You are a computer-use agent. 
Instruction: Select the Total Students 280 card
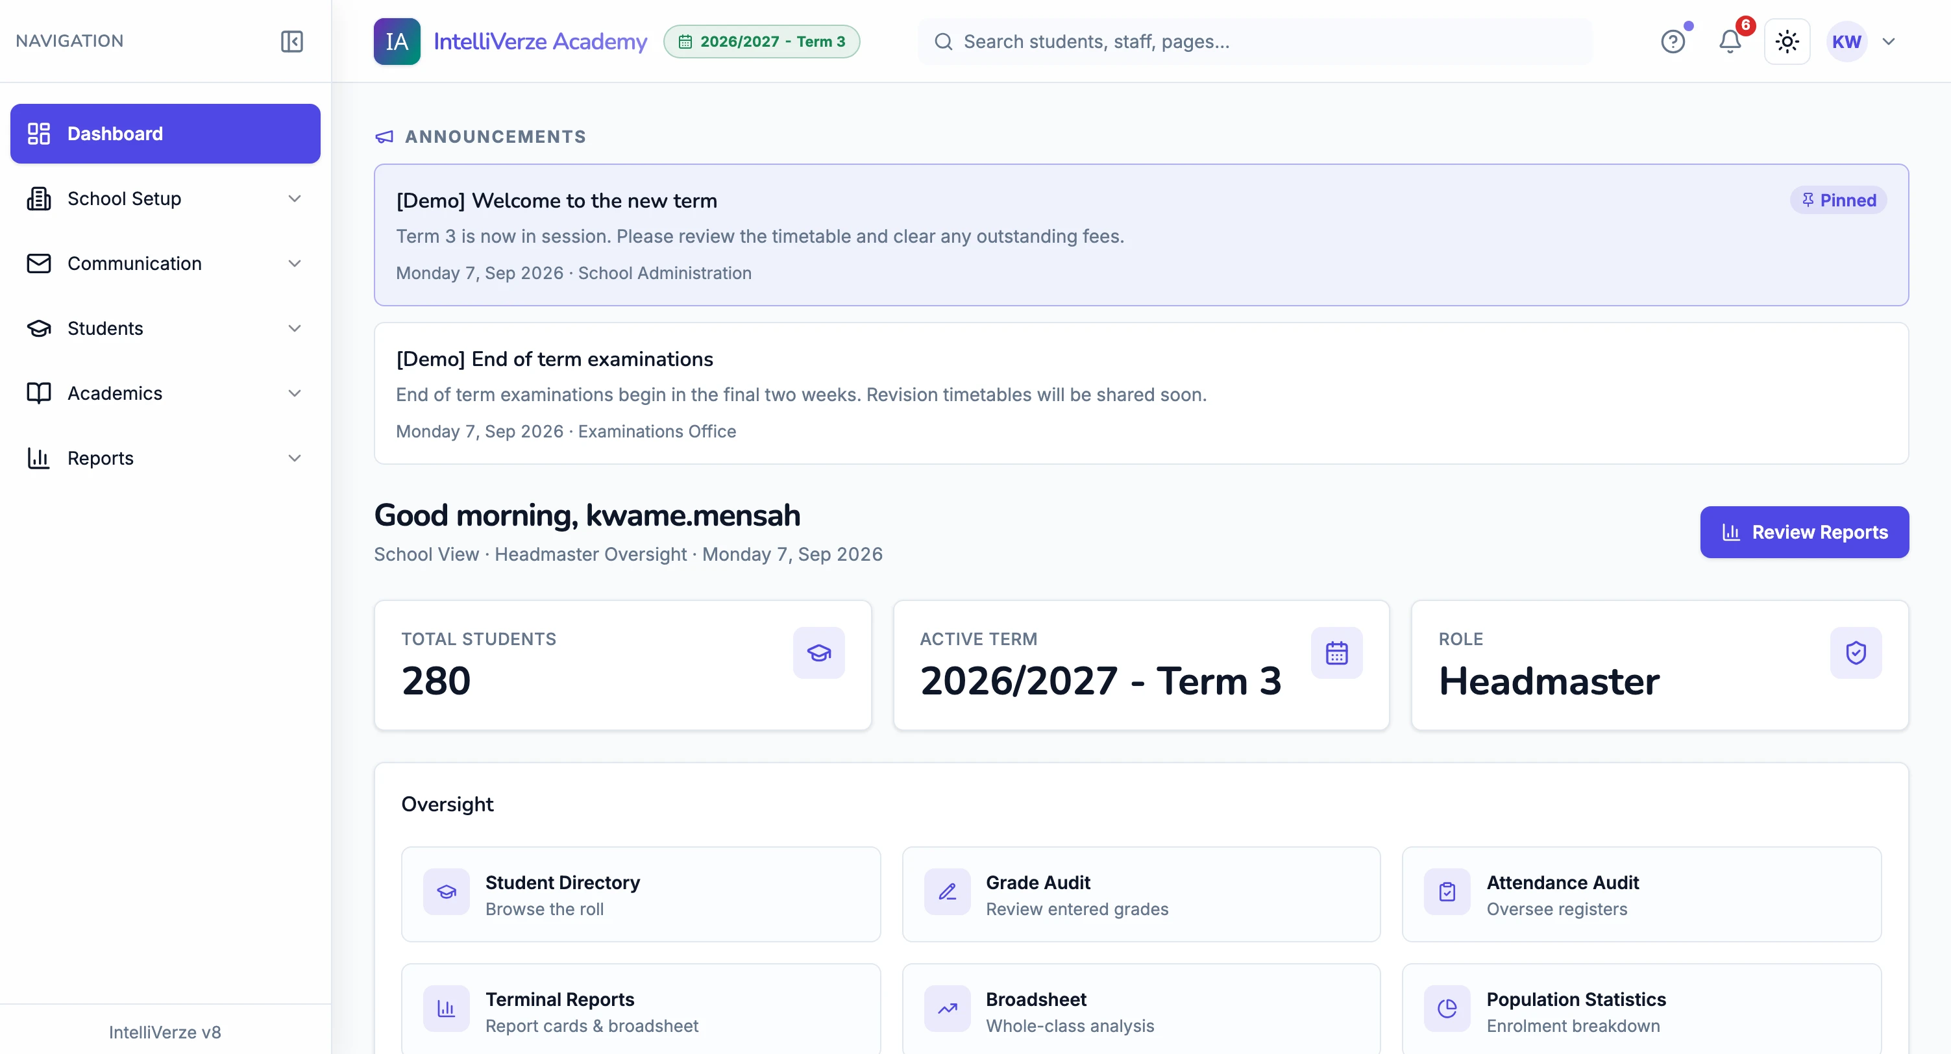pyautogui.click(x=622, y=666)
